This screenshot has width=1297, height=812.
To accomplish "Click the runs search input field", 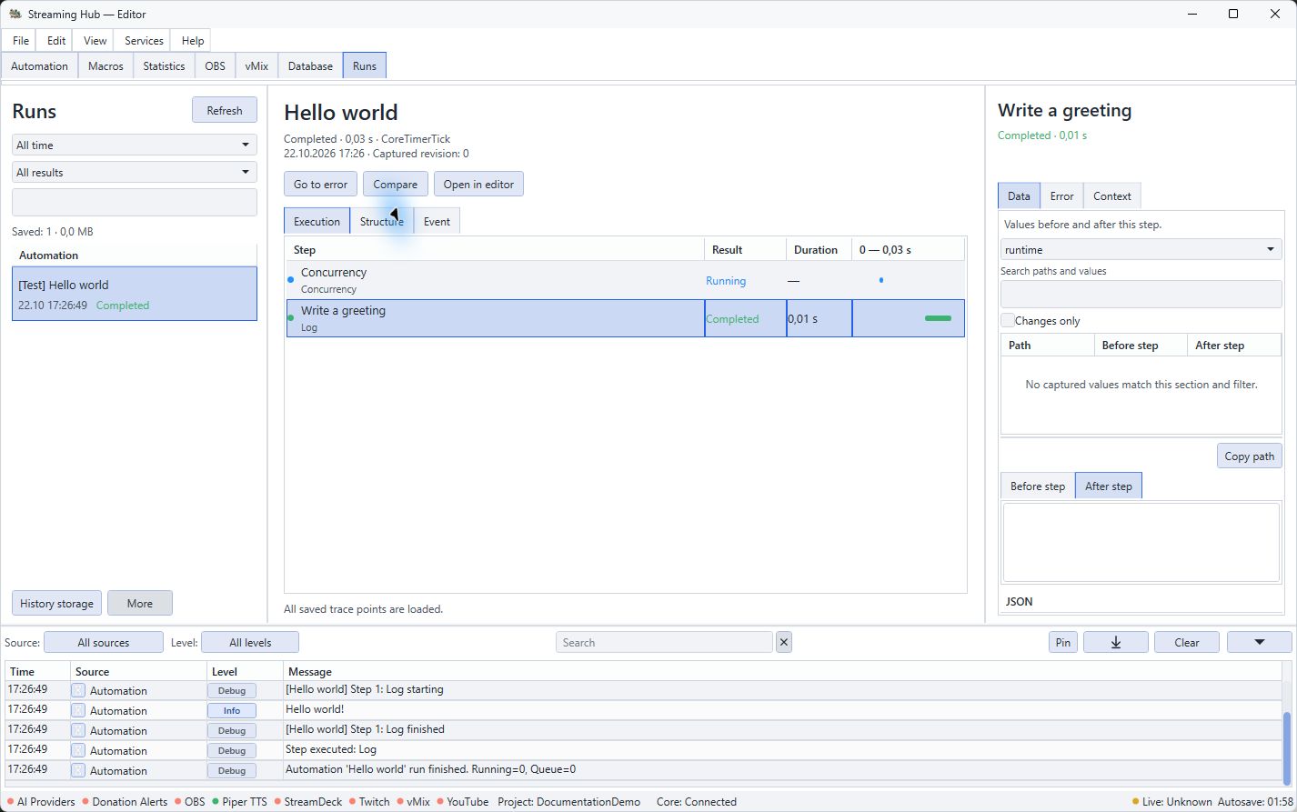I will point(135,202).
